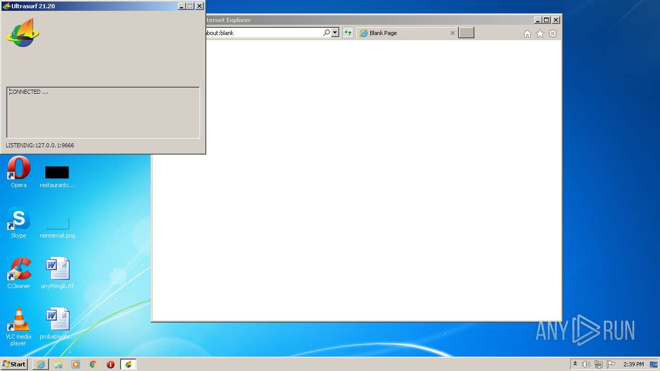This screenshot has width=660, height=371.
Task: Select the reinternal.png desktop file
Action: pos(57,227)
